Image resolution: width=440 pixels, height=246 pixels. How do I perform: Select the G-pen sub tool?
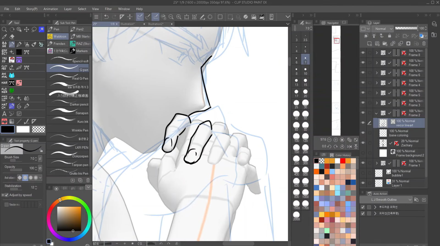coord(68,68)
